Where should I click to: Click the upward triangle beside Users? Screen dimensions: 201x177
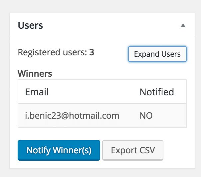[x=183, y=25]
